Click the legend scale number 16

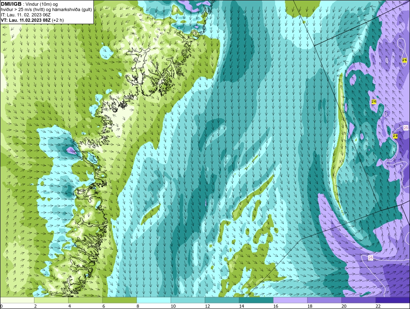pyautogui.click(x=276, y=306)
